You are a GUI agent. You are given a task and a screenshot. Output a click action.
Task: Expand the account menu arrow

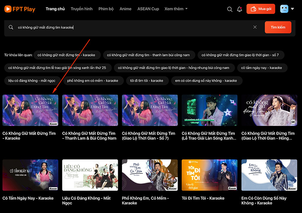click(x=293, y=9)
